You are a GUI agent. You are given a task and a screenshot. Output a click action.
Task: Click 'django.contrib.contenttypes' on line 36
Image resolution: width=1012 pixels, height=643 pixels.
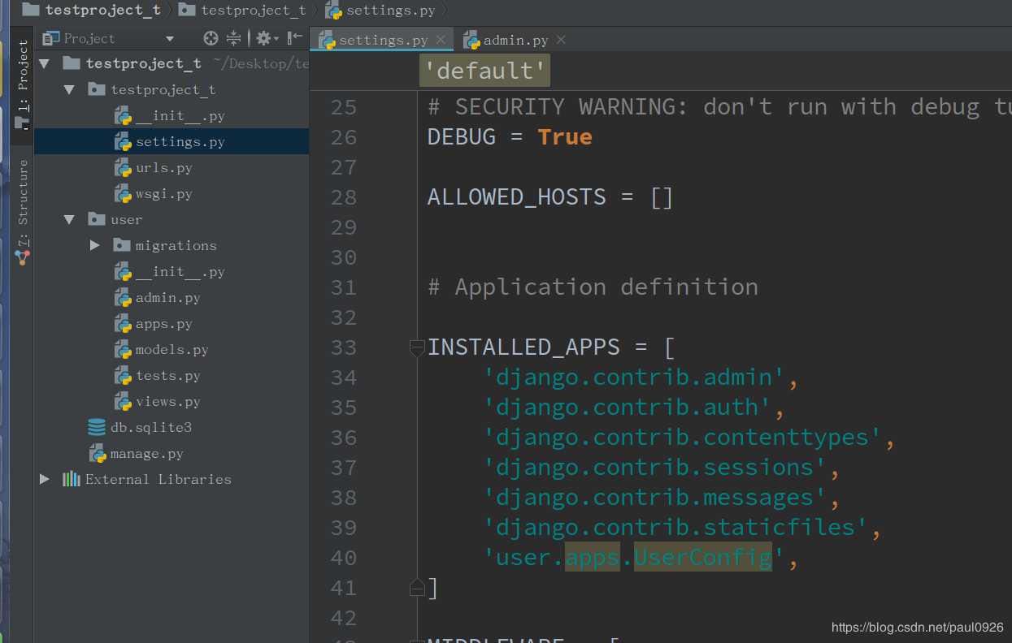(x=683, y=437)
